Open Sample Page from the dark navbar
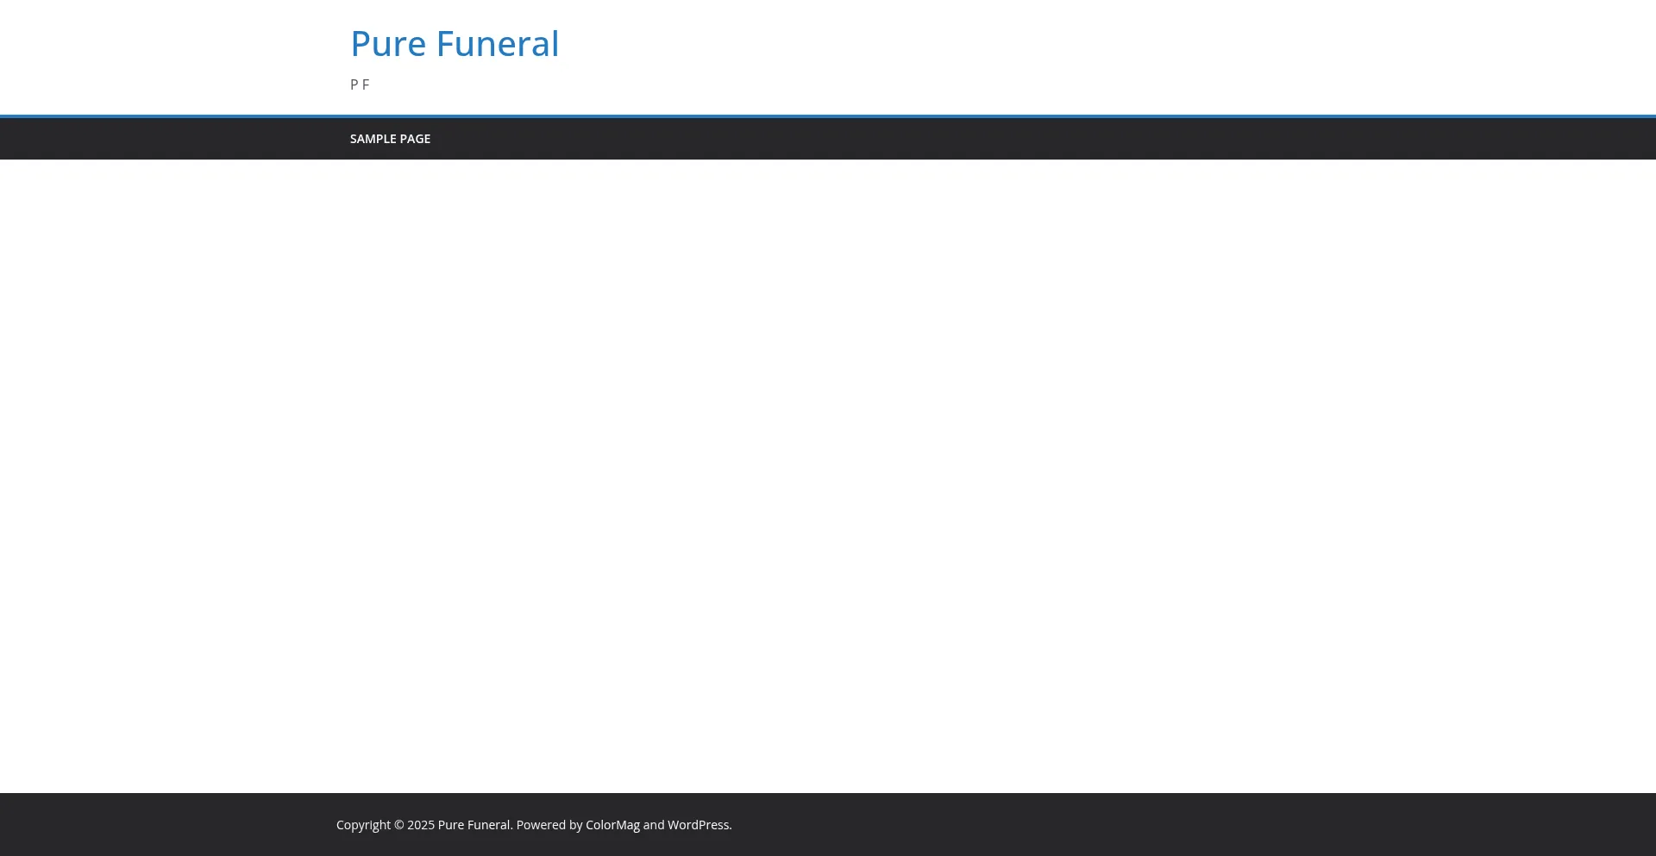 coord(390,138)
